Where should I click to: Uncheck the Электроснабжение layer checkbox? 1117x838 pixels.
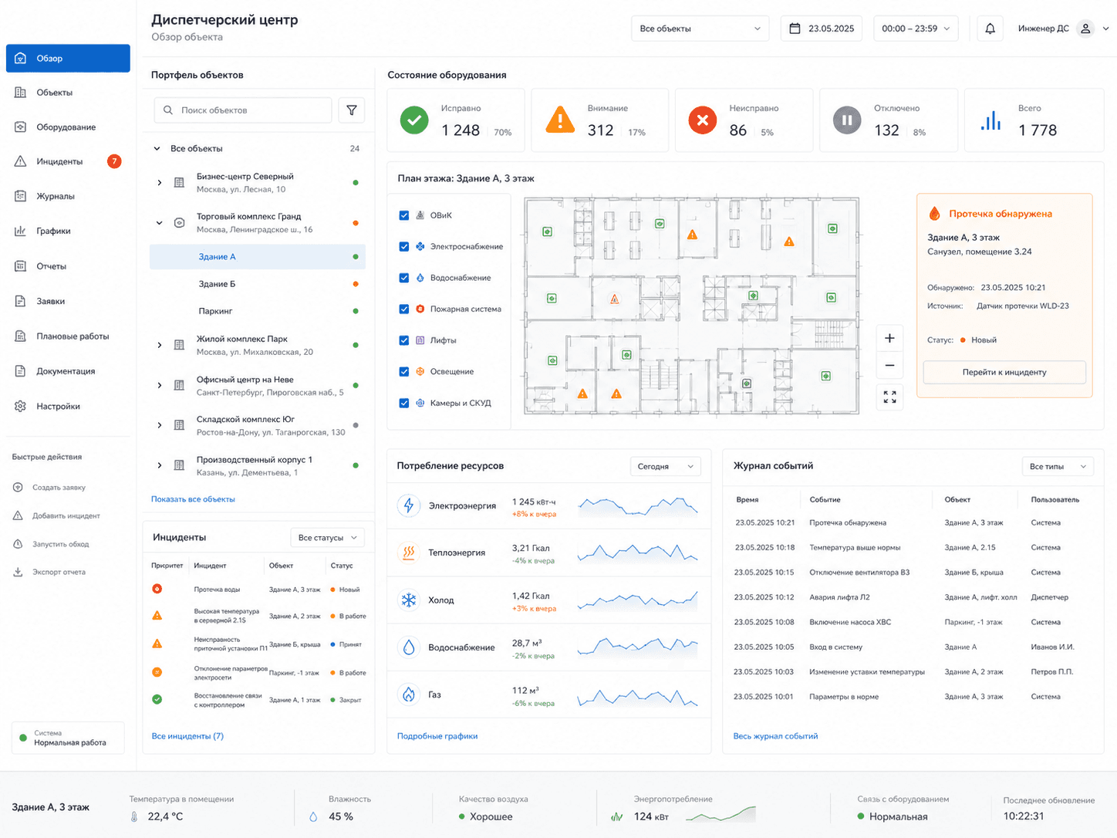tap(403, 246)
